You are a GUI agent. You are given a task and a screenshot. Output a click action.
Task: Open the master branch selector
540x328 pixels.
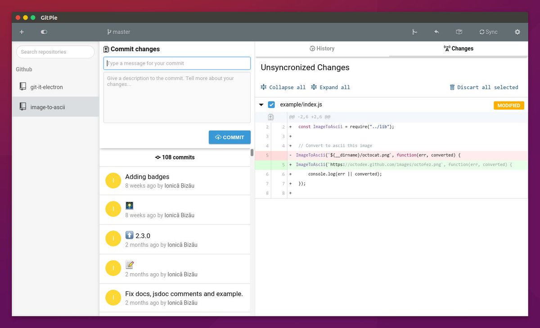(x=119, y=32)
